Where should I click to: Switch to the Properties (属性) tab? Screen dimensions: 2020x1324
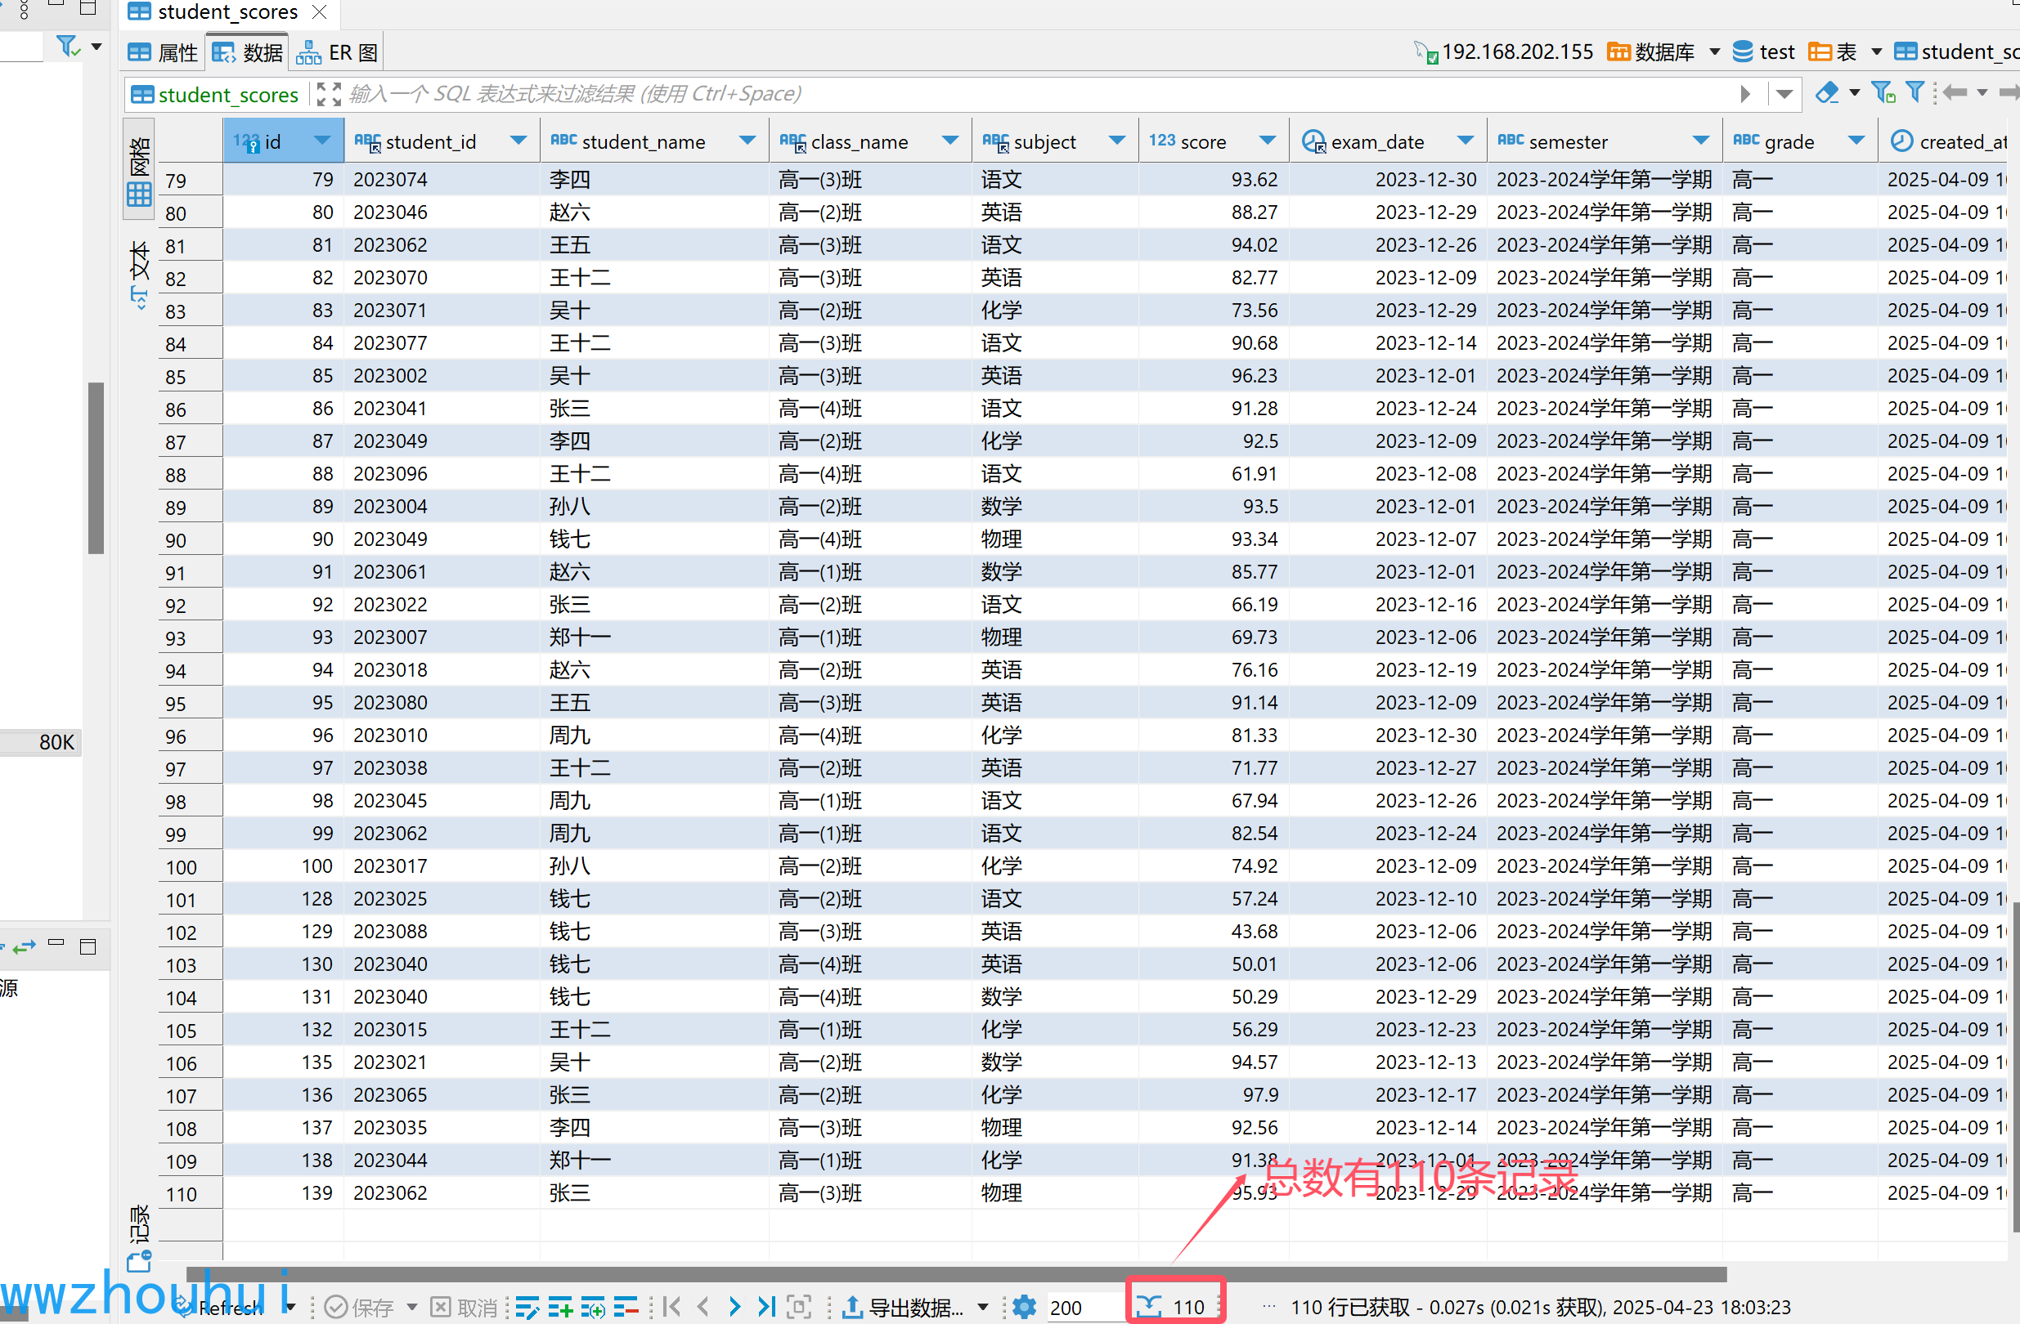tap(164, 52)
